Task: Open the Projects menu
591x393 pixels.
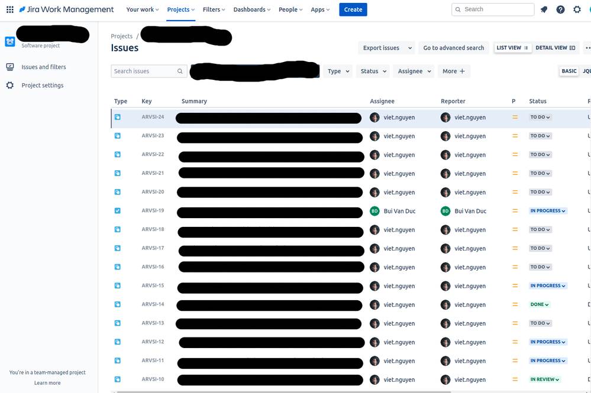Action: pos(181,9)
